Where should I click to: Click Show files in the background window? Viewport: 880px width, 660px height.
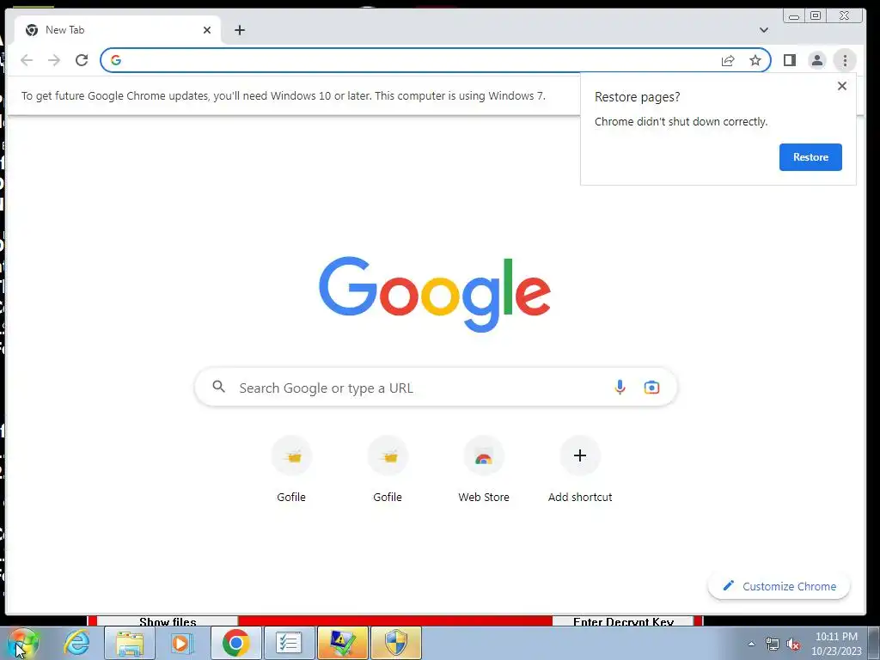pyautogui.click(x=168, y=622)
